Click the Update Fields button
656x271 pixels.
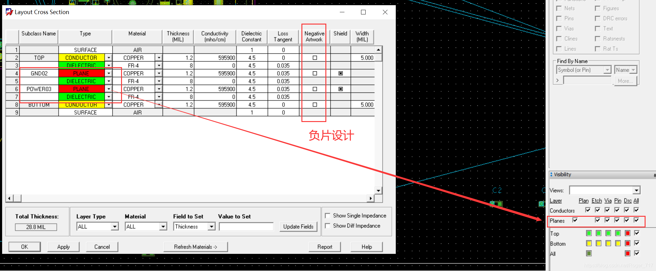pyautogui.click(x=298, y=227)
